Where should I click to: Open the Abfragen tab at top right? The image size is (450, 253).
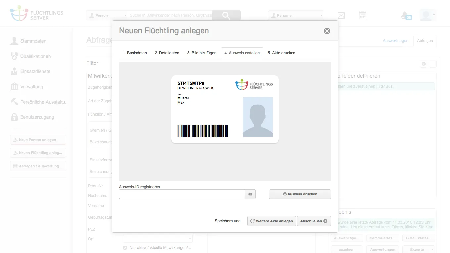point(425,41)
